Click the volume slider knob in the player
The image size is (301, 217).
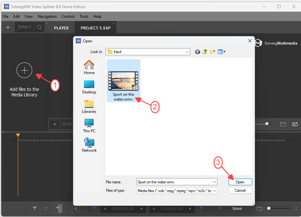[267, 124]
